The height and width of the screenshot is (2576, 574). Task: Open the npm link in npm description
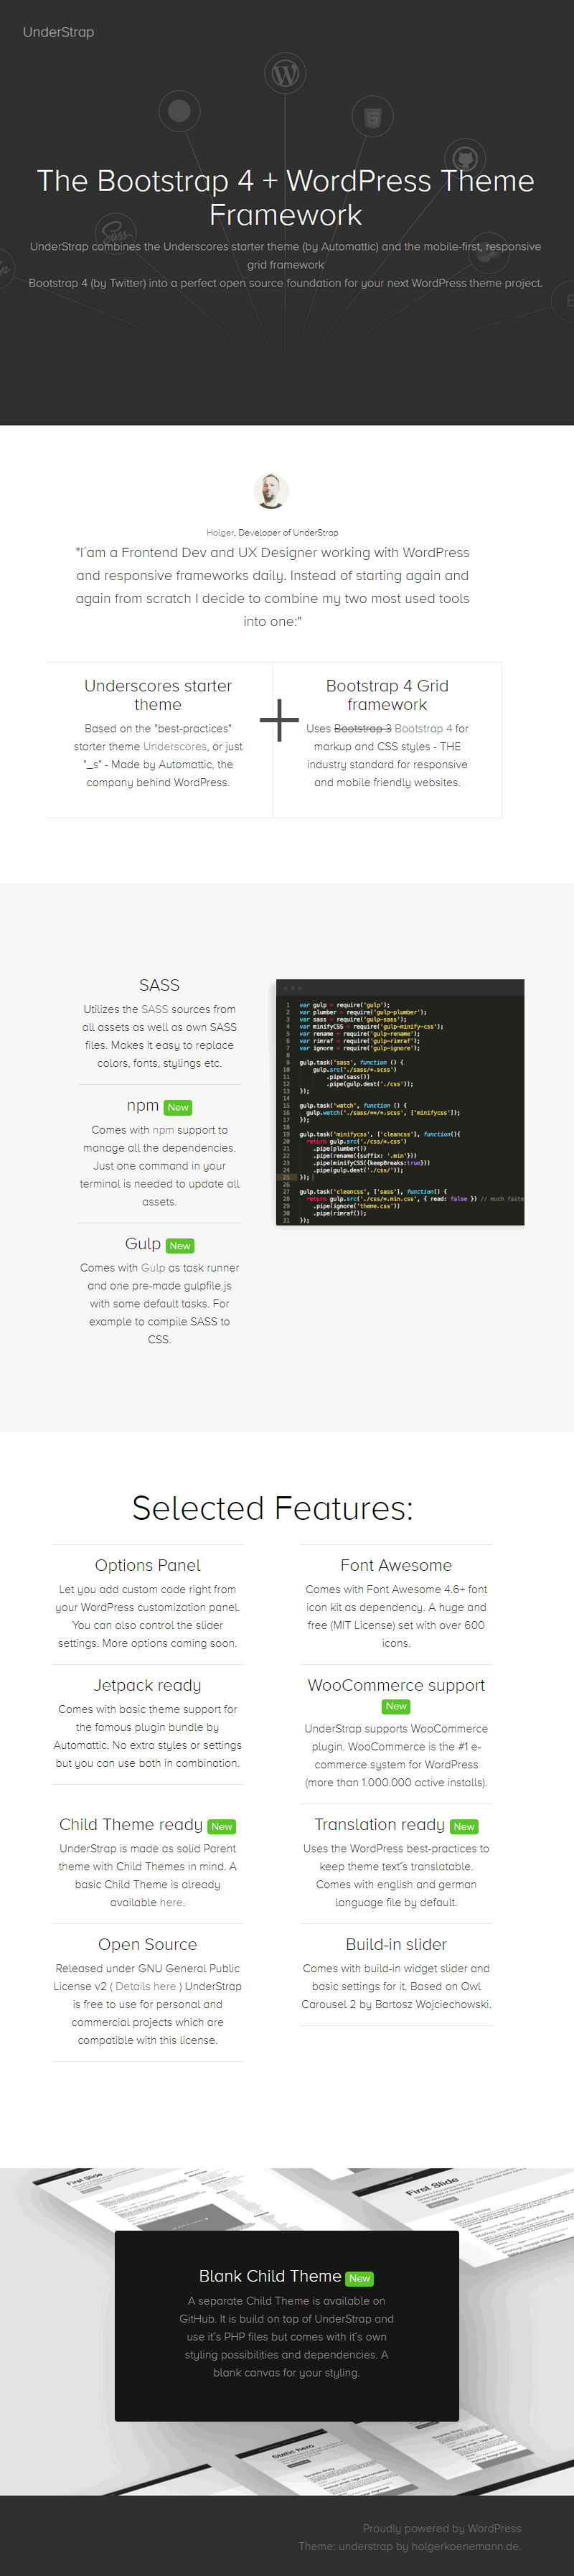(x=163, y=1130)
